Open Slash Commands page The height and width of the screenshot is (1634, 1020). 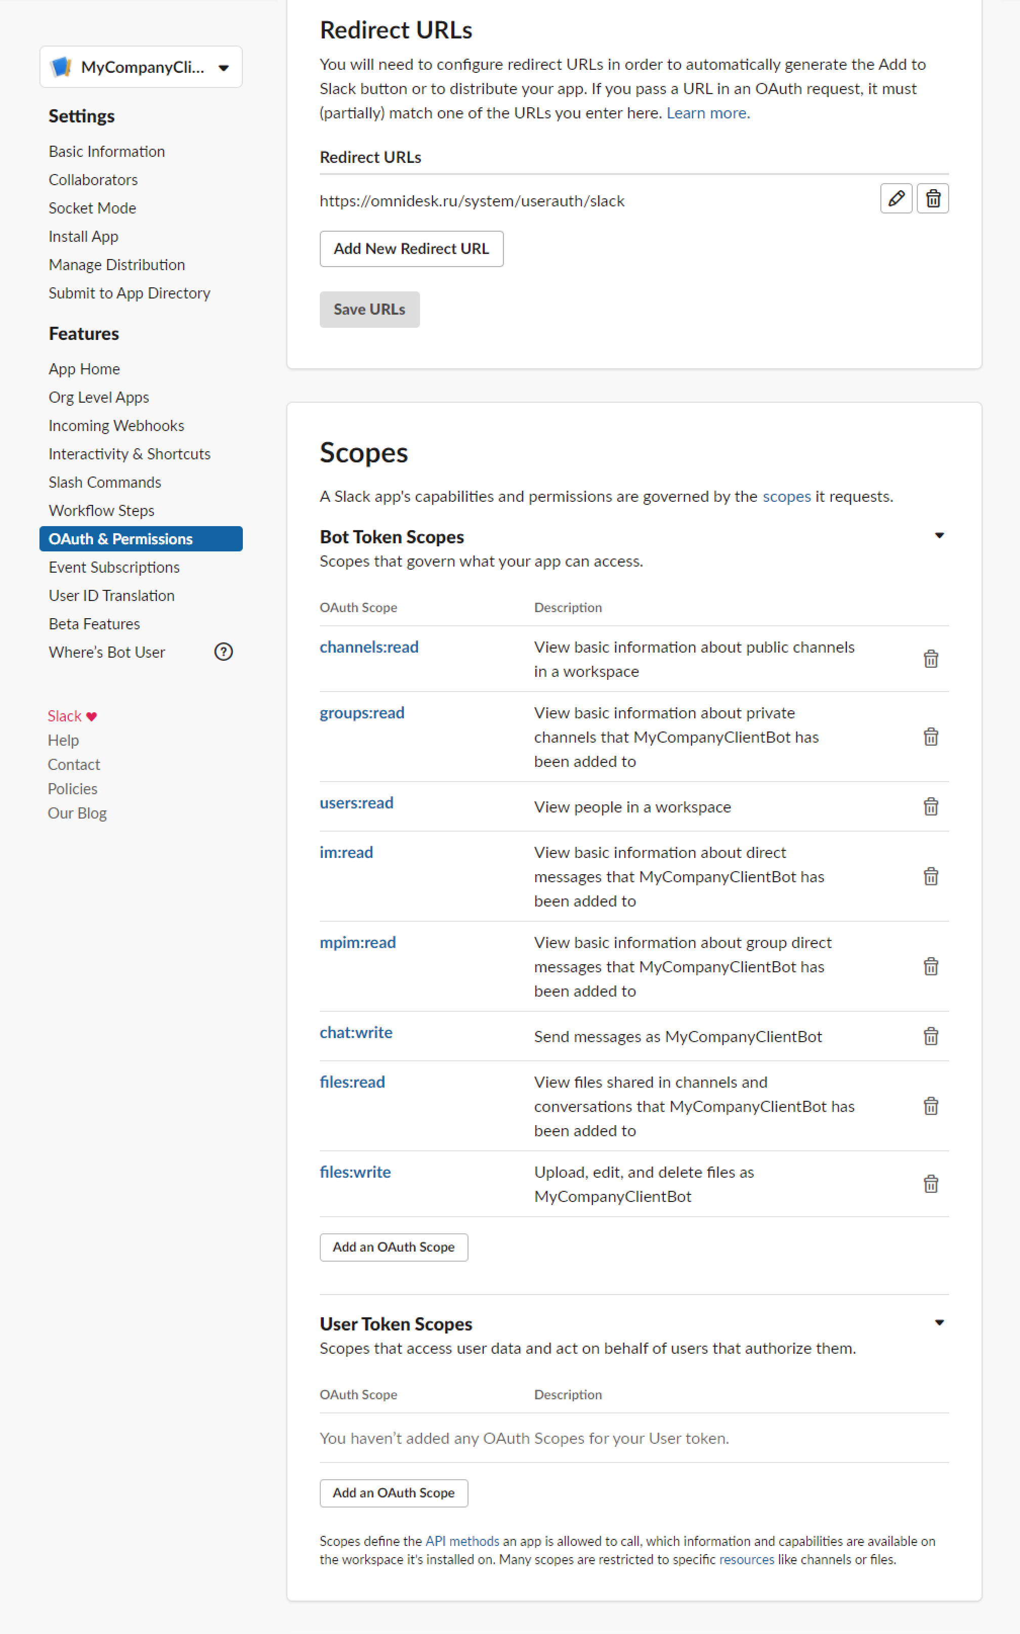pyautogui.click(x=105, y=482)
